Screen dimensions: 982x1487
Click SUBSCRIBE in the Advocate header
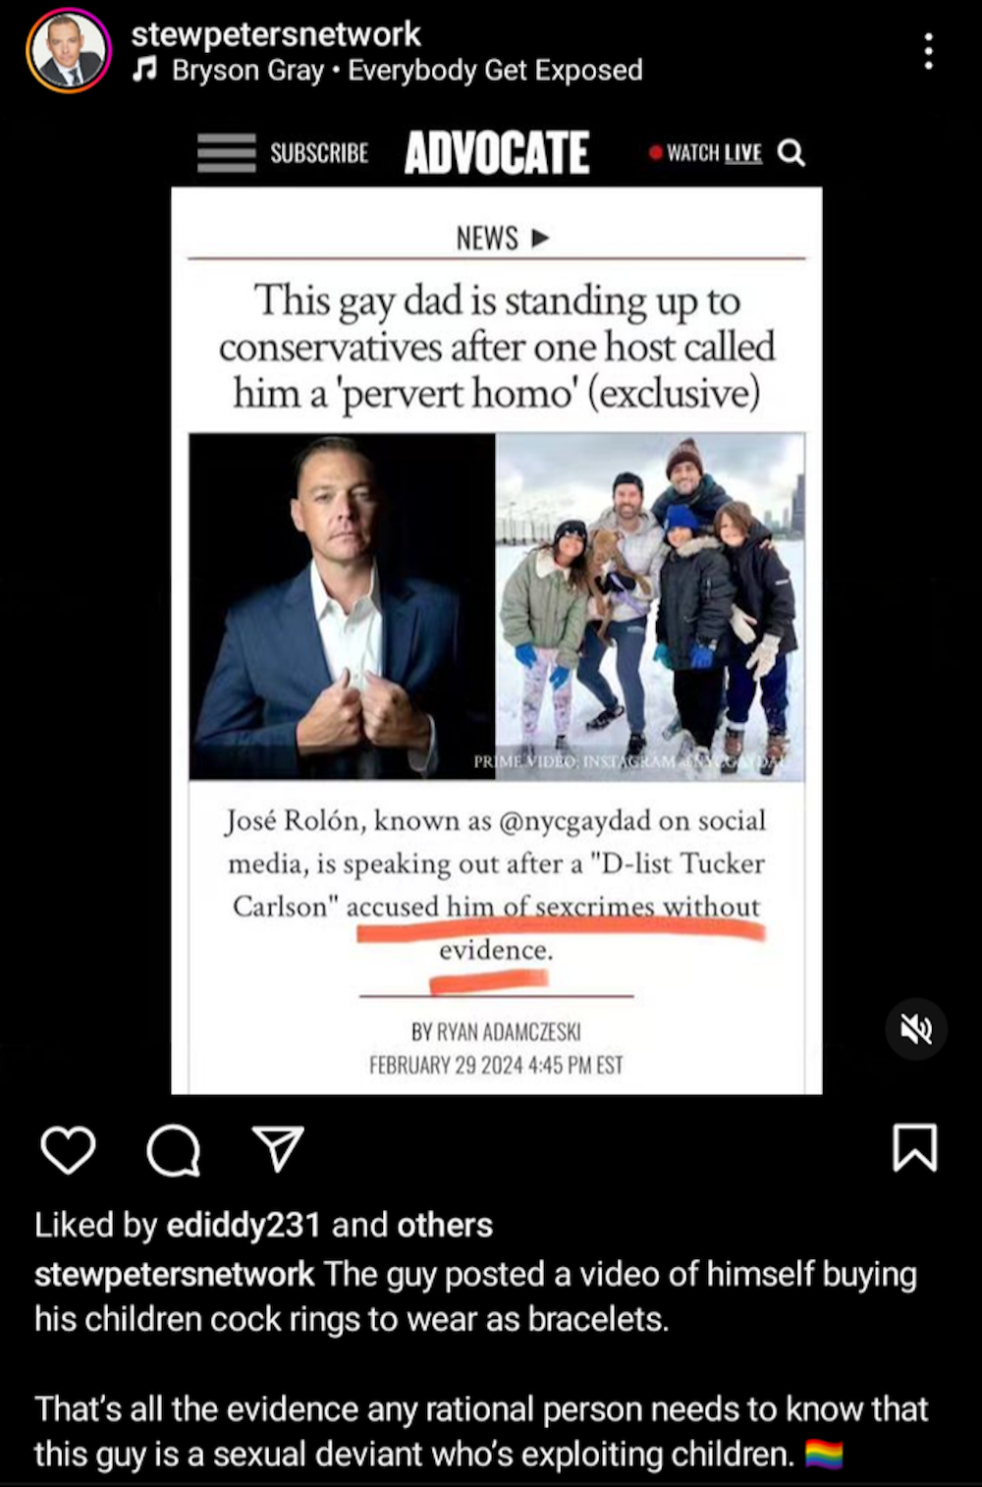pos(319,153)
